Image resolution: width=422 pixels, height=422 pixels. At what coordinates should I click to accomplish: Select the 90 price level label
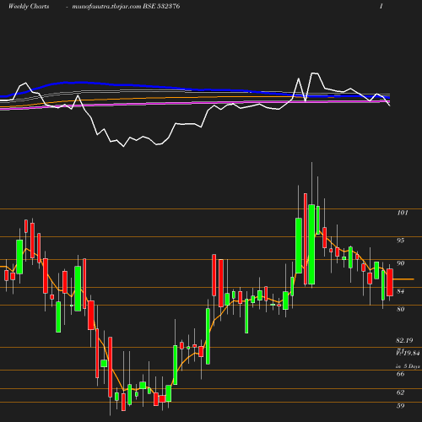click(x=401, y=263)
